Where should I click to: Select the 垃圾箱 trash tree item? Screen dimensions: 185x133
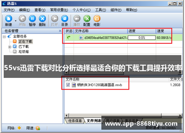24,52
